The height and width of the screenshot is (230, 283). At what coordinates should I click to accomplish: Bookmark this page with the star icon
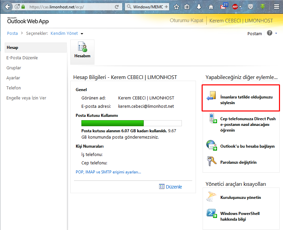pos(176,7)
